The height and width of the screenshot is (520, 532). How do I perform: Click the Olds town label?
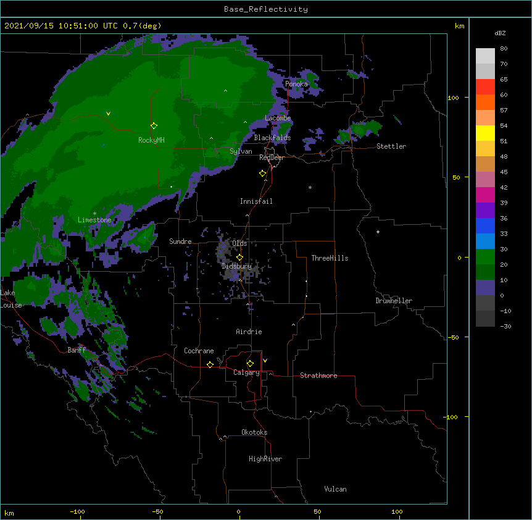[239, 243]
